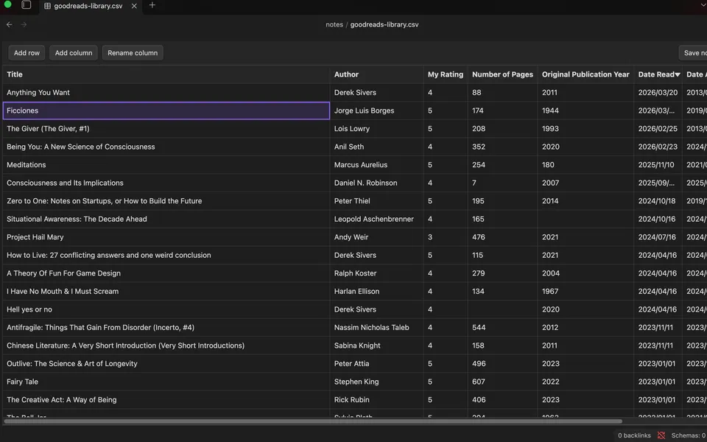Click author Peter Thiel cell
Viewport: 707px width, 442px height.
(x=376, y=200)
